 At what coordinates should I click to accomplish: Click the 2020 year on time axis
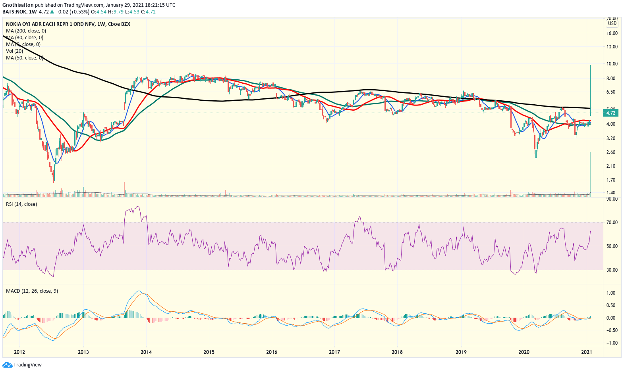(524, 352)
